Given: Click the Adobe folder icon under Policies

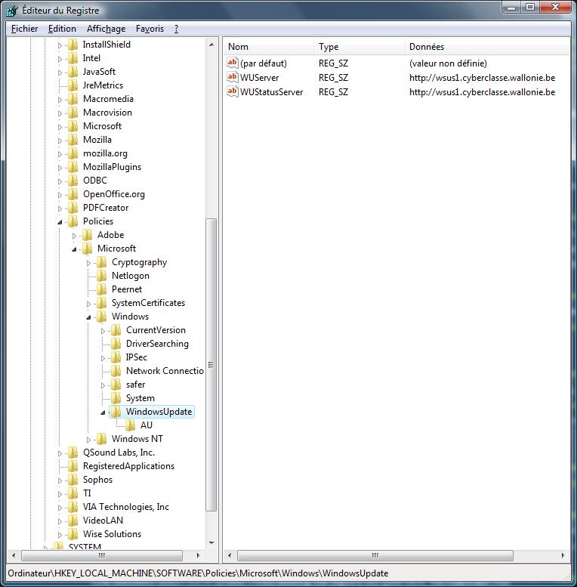Looking at the screenshot, I should (87, 235).
